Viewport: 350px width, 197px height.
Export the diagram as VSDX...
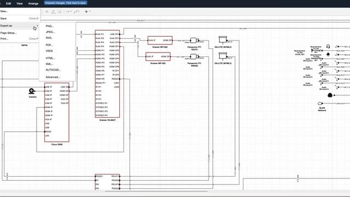click(57, 51)
